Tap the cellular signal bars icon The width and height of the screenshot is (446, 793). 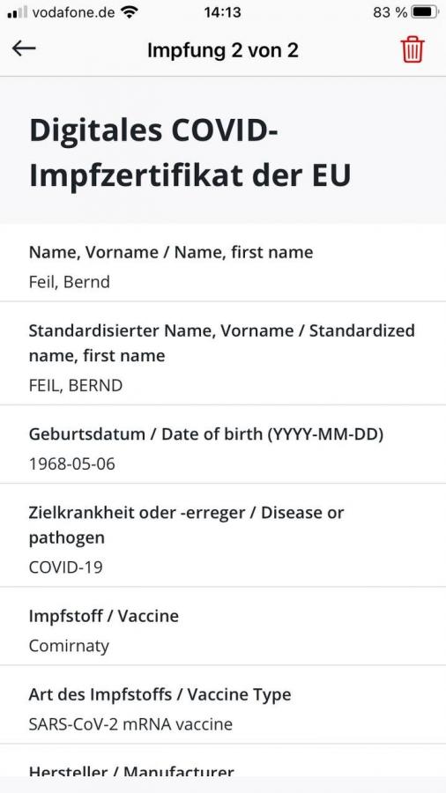pos(18,12)
